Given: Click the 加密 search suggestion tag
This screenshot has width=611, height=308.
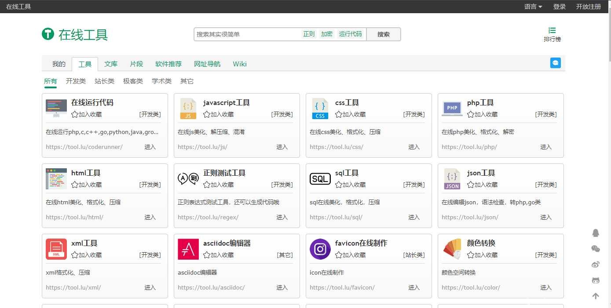Looking at the screenshot, I should point(327,34).
